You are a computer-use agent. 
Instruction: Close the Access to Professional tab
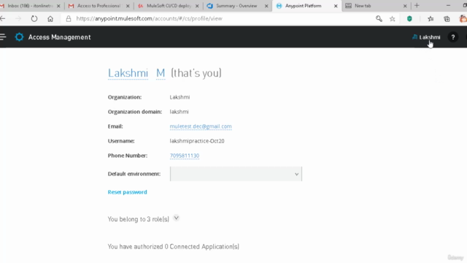tap(128, 6)
